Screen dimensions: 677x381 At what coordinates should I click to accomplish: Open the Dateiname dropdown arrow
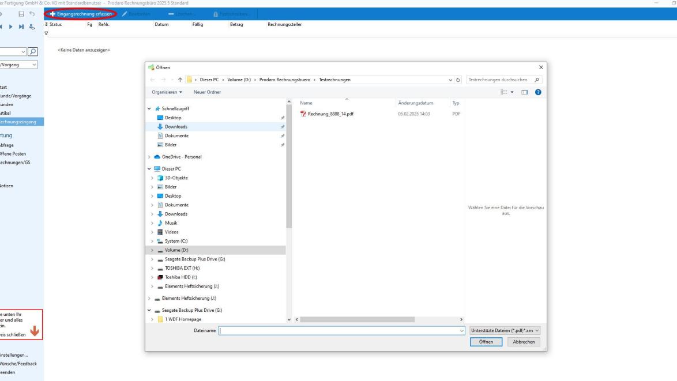coord(461,331)
